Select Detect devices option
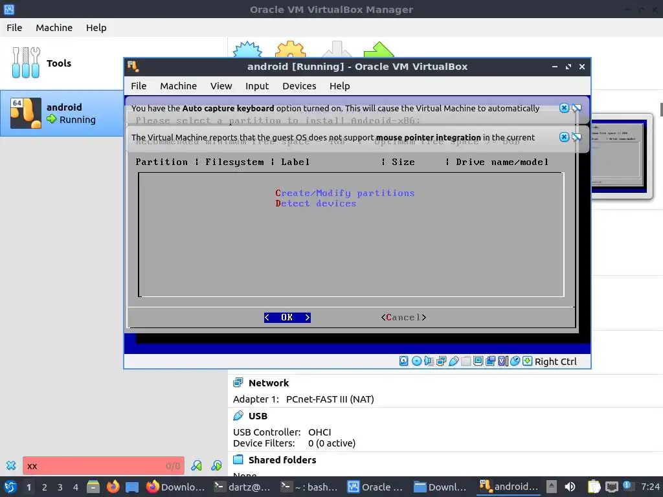This screenshot has height=497, width=663. (x=316, y=204)
